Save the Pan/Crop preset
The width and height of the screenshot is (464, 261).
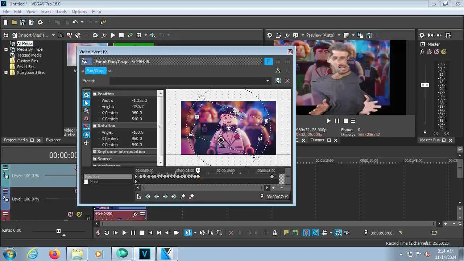click(278, 81)
